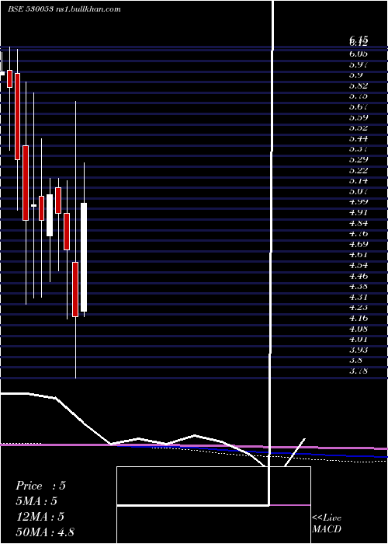Select the 4.69 price level label
The image size is (388, 544).
(359, 244)
